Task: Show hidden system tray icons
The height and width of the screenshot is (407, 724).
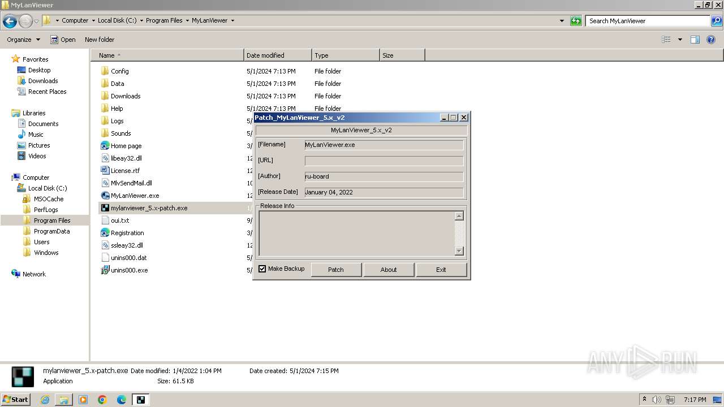Action: (x=644, y=400)
